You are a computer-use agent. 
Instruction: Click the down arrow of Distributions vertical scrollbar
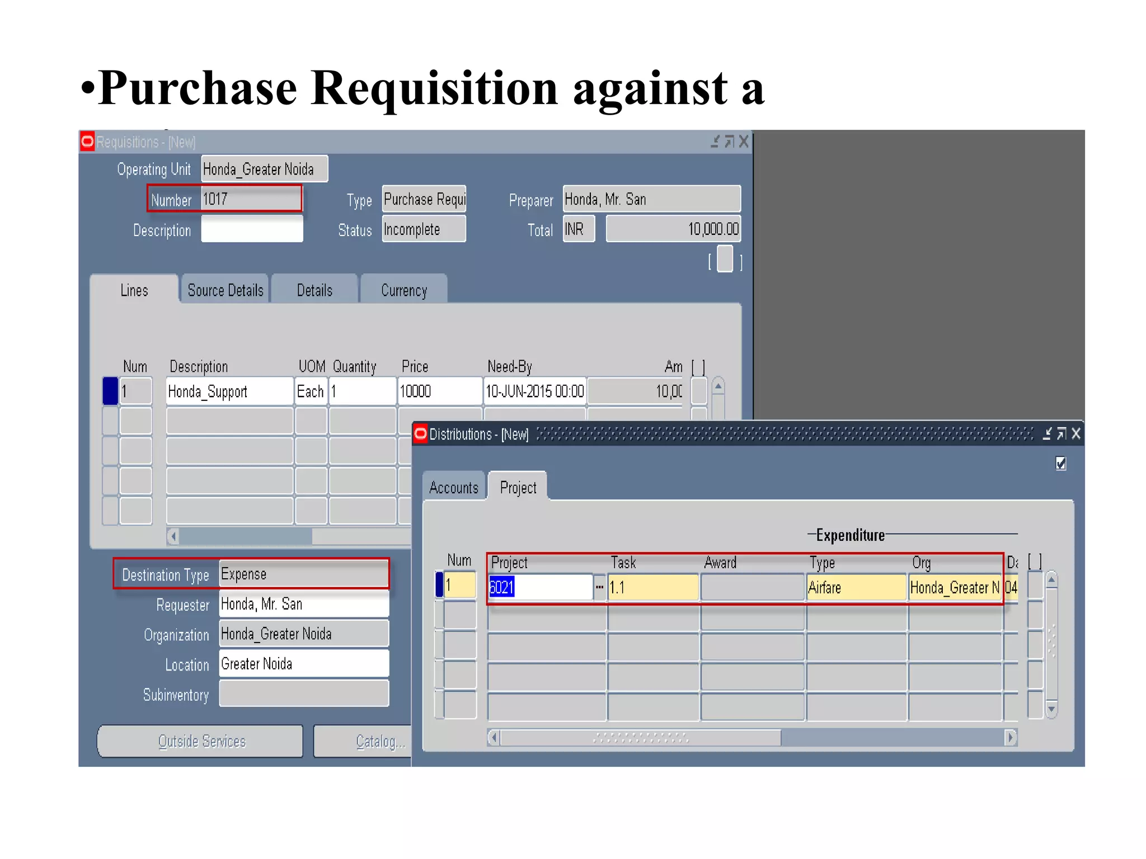pyautogui.click(x=1051, y=709)
